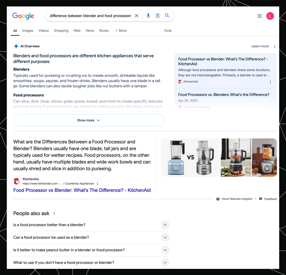Switch to the Images tab
The width and height of the screenshot is (286, 275).
coord(28,31)
